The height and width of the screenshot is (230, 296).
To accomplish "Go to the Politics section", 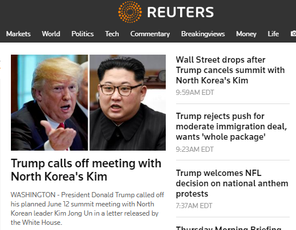I will tap(83, 34).
